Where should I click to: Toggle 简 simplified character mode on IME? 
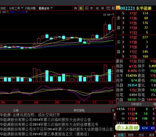(x=131, y=128)
